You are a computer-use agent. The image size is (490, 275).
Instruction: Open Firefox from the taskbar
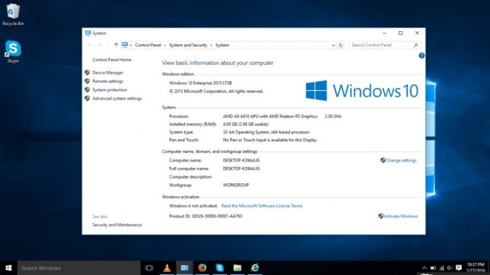click(202, 268)
